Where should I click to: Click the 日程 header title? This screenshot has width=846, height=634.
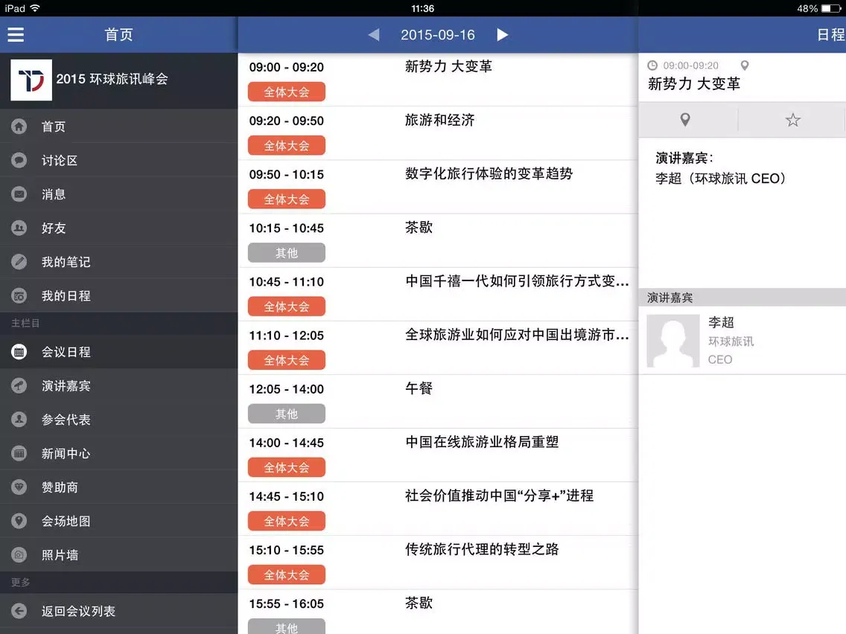(x=831, y=35)
